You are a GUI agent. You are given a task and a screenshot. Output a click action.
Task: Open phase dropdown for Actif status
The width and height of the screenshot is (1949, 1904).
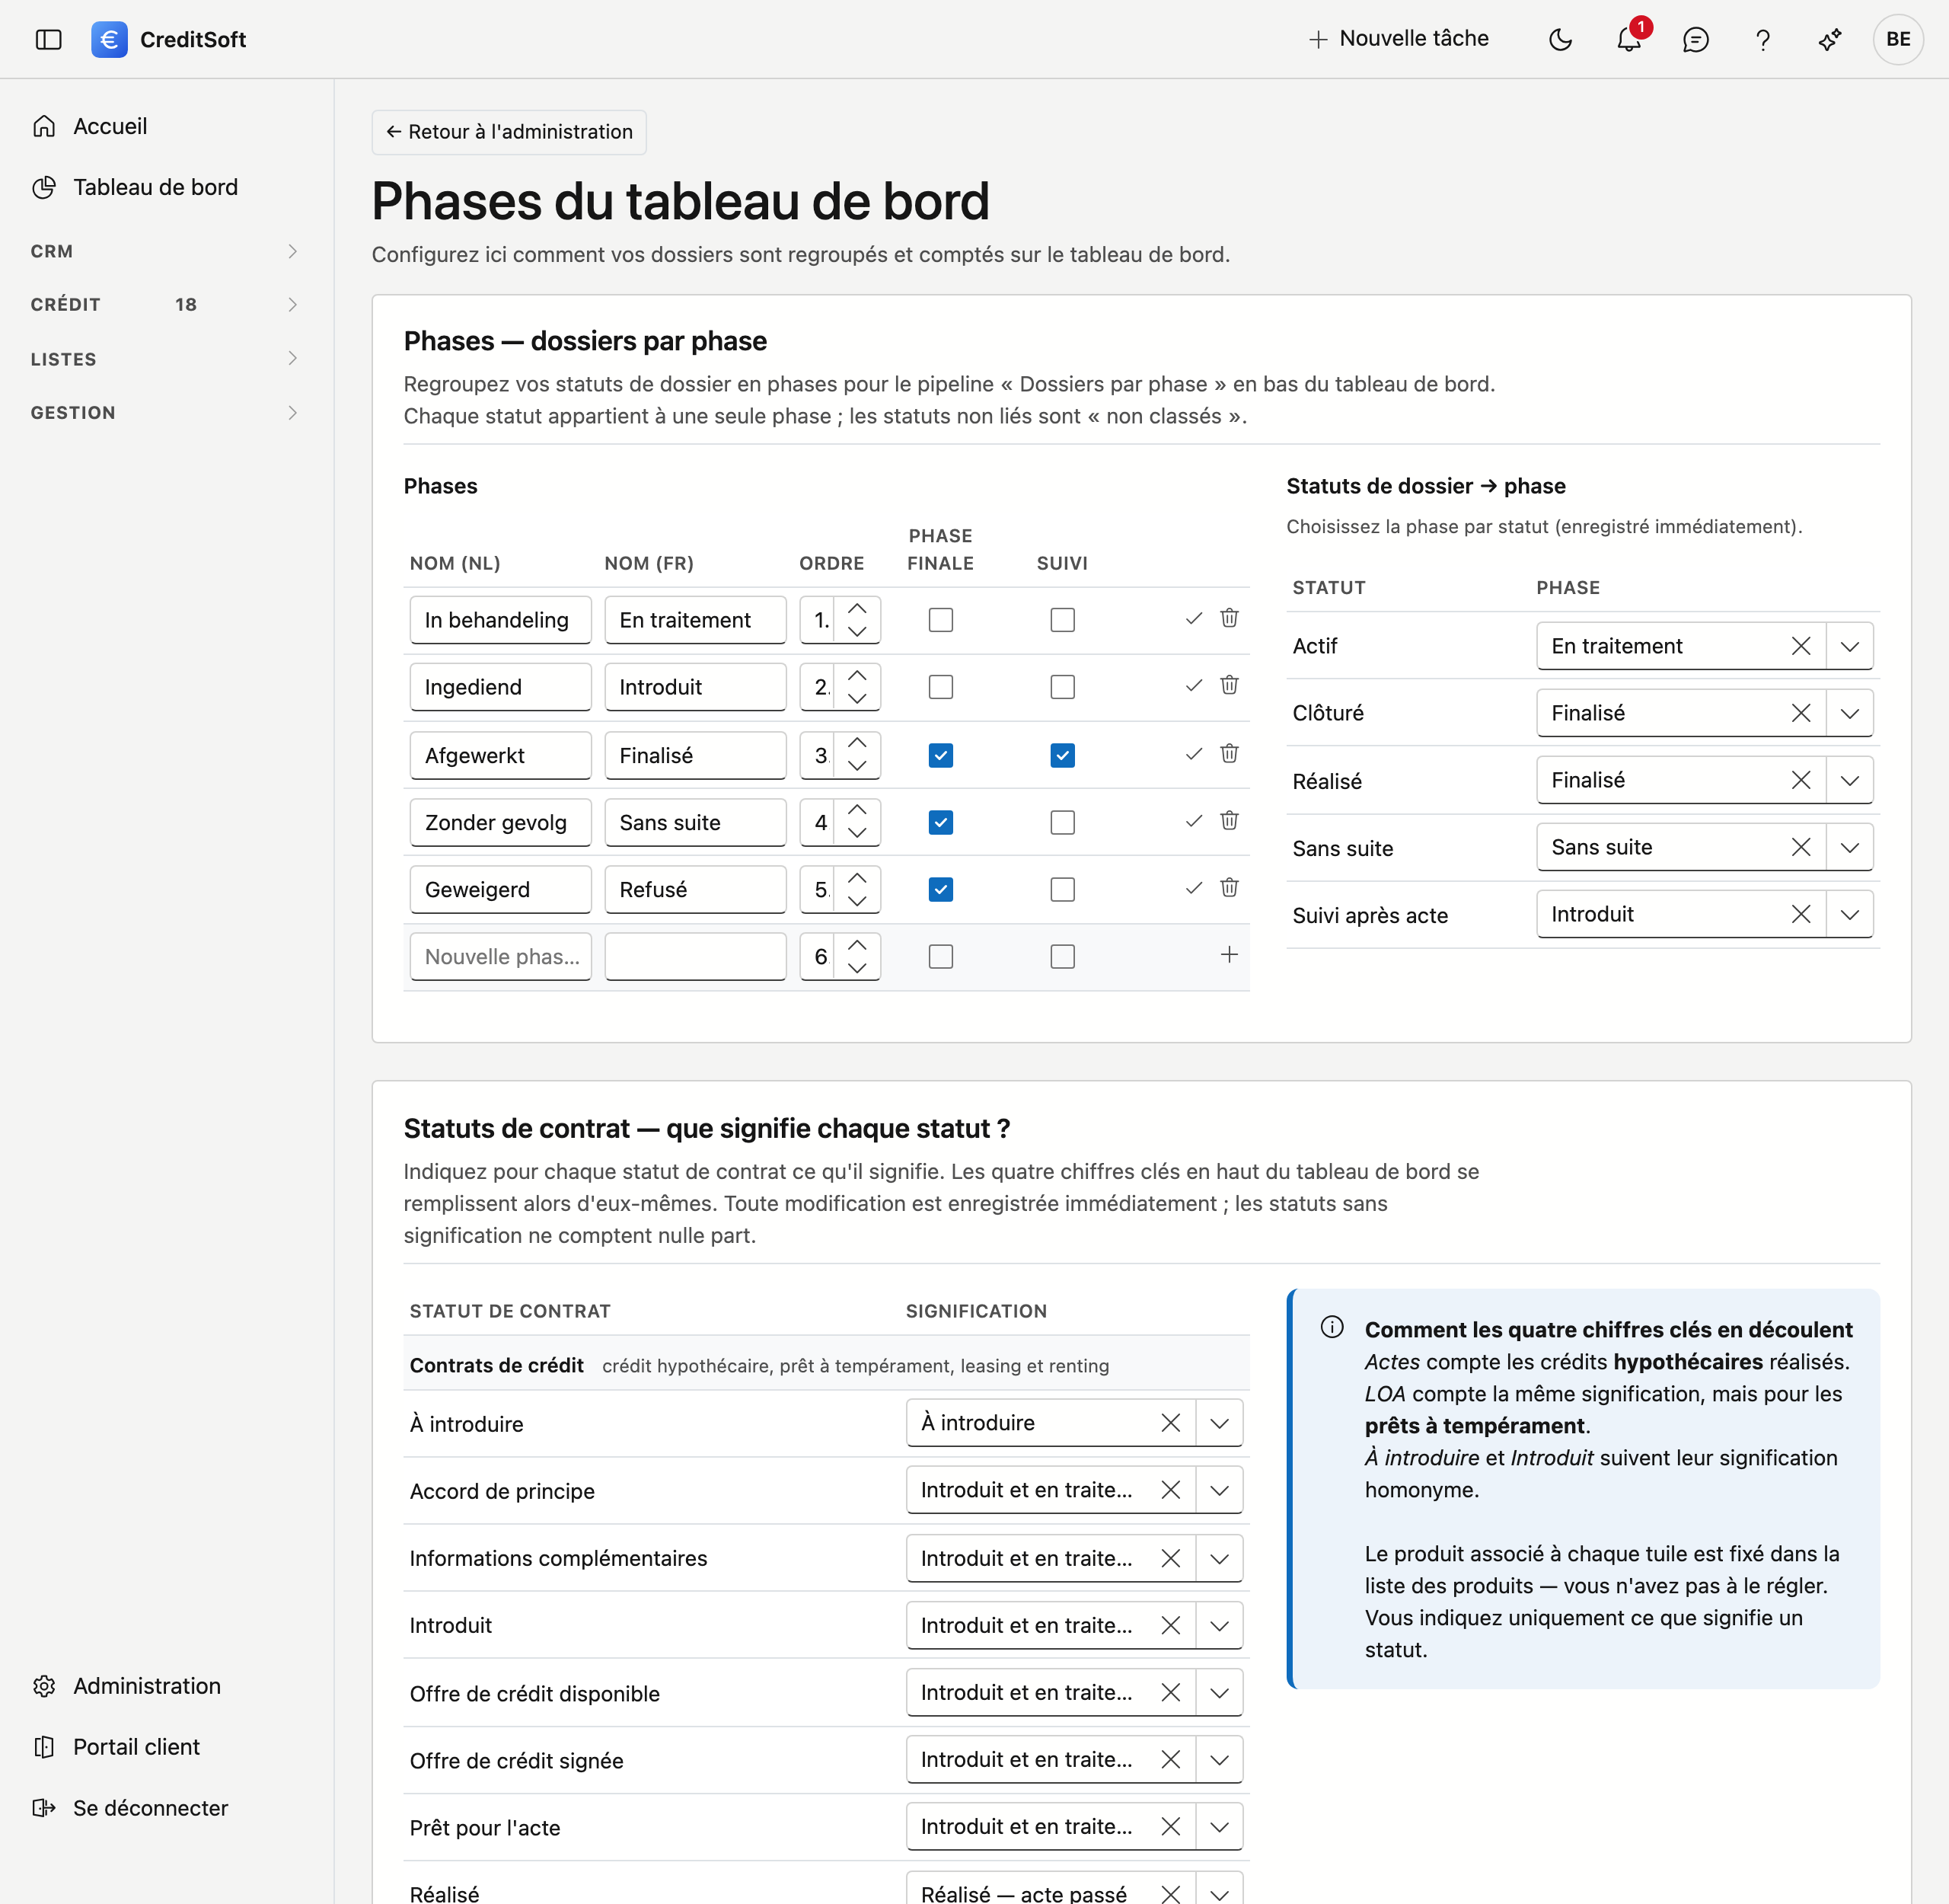pos(1850,646)
